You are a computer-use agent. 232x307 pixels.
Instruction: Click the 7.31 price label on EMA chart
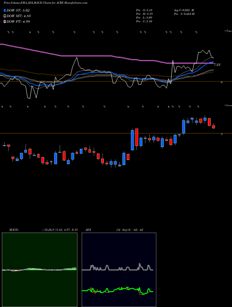point(217,65)
